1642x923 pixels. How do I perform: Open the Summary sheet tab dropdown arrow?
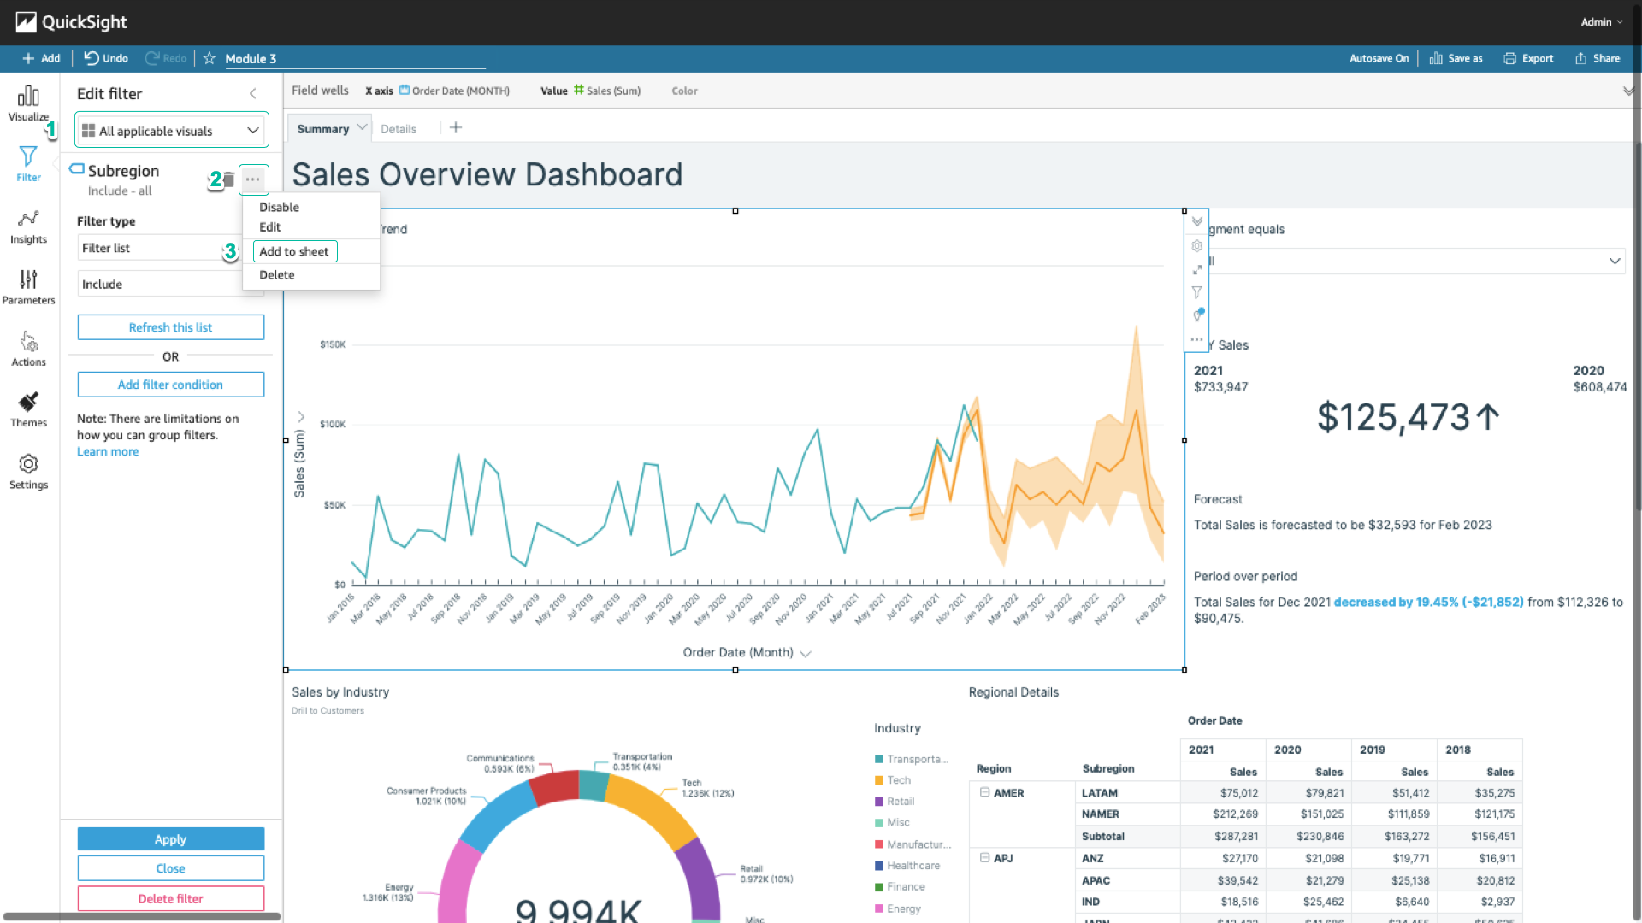point(362,127)
